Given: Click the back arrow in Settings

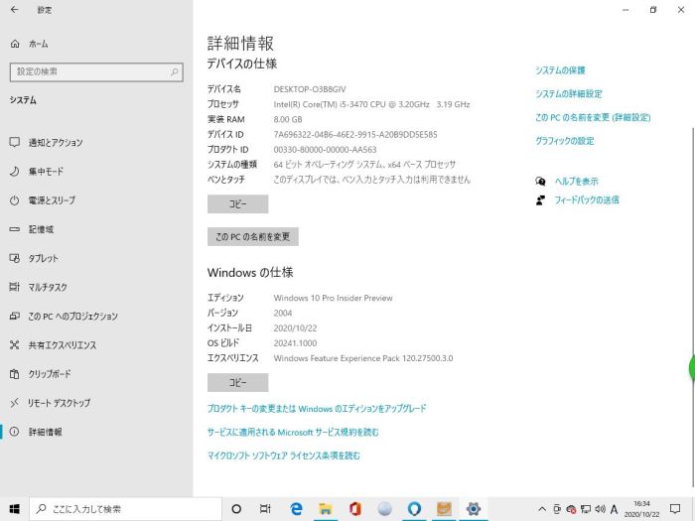Looking at the screenshot, I should pyautogui.click(x=14, y=10).
